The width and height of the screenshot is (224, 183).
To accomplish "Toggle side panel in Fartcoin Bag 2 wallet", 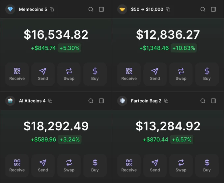I will [213, 101].
